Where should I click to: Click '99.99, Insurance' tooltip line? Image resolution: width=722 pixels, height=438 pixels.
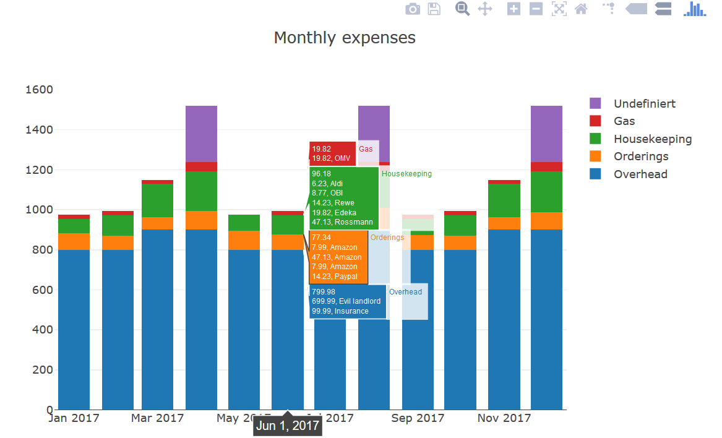[x=340, y=311]
